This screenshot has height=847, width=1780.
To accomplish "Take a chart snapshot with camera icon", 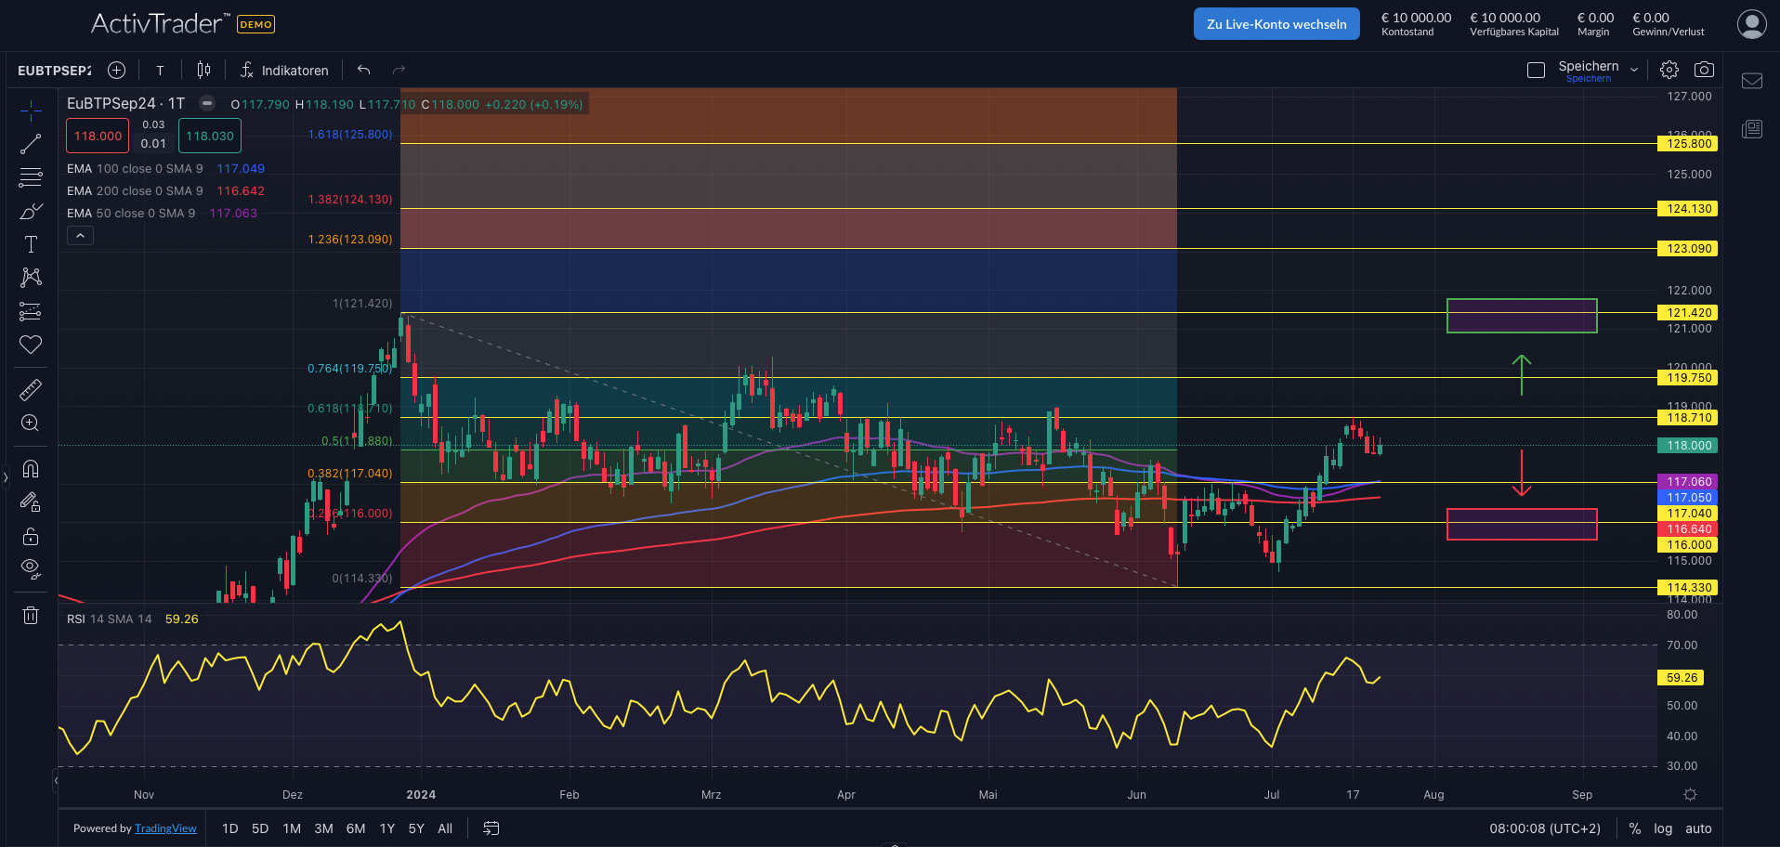I will point(1704,70).
